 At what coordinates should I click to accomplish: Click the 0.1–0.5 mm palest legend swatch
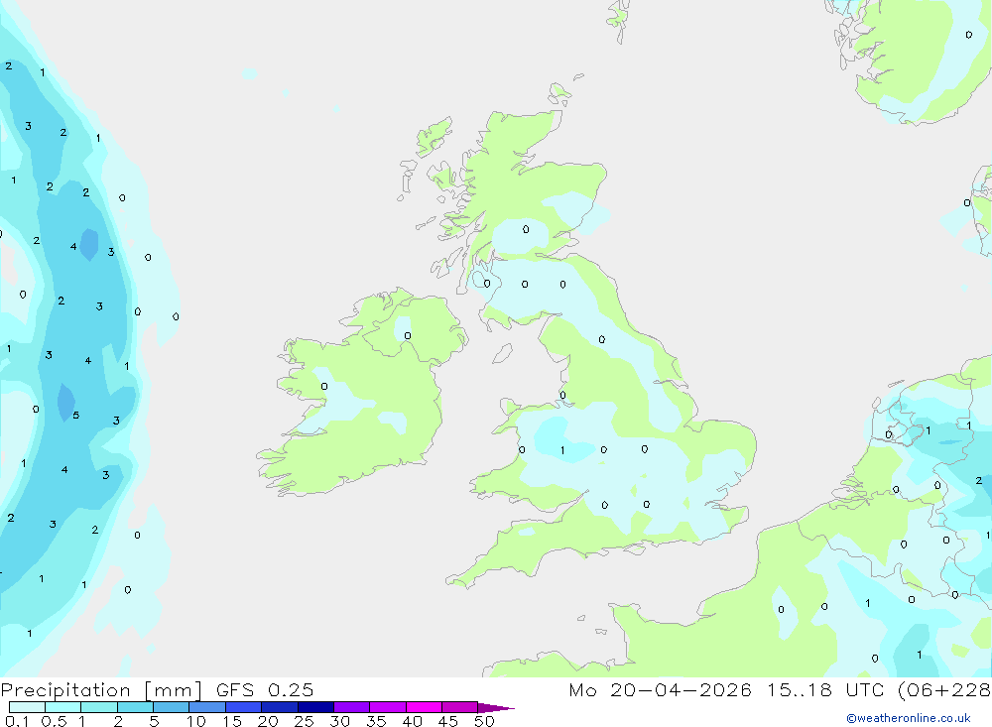coord(27,707)
